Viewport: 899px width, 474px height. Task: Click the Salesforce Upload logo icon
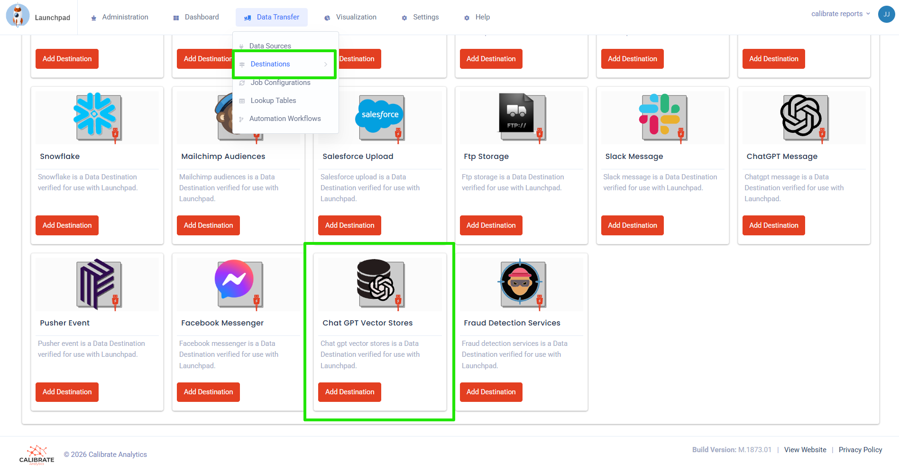point(380,117)
